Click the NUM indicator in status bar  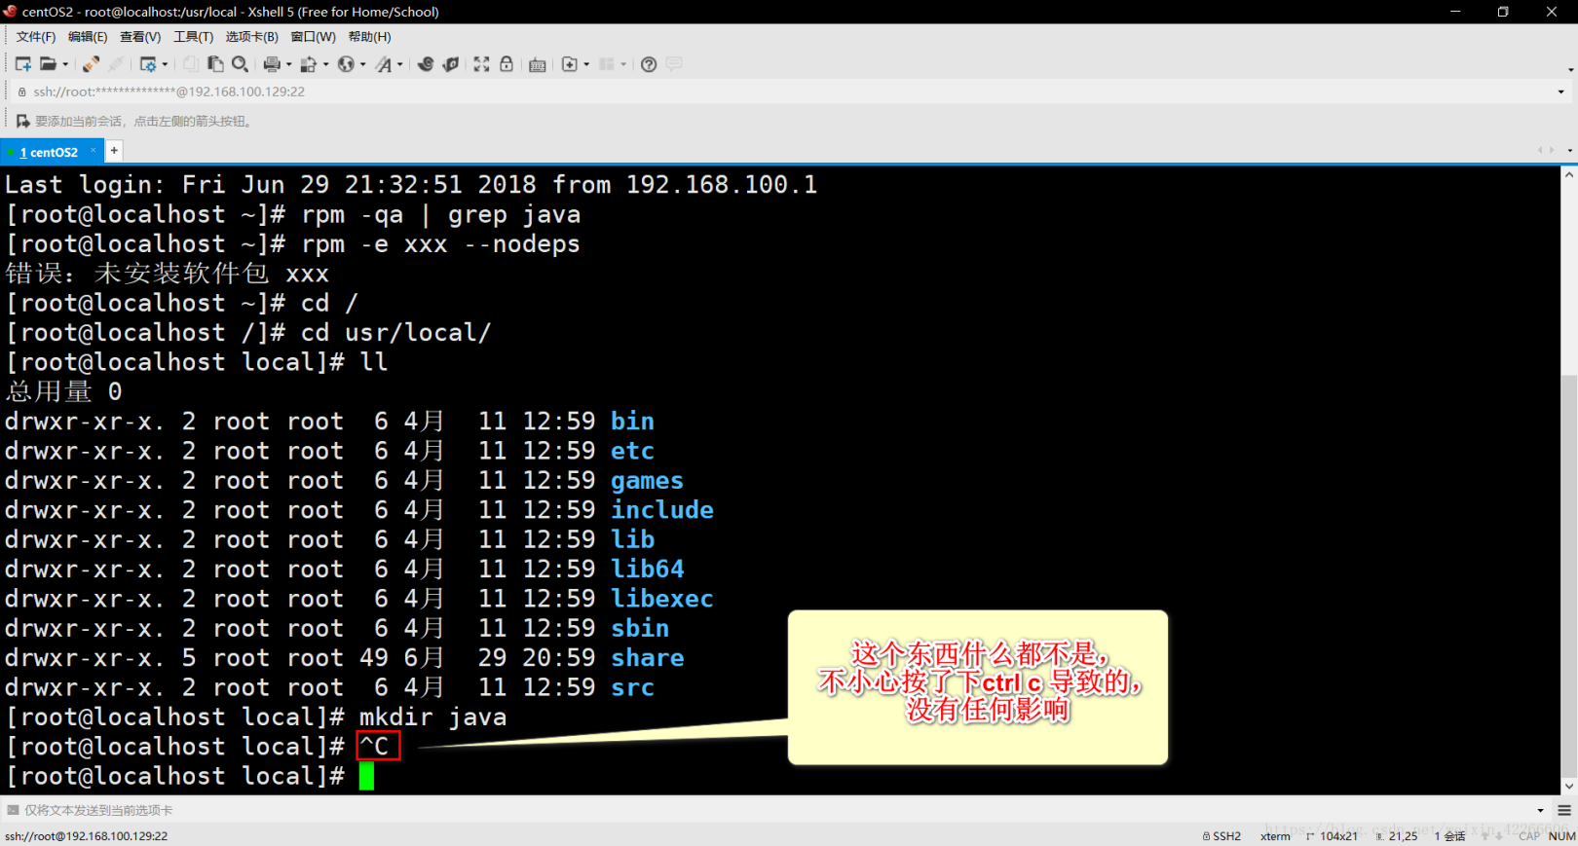click(1561, 836)
